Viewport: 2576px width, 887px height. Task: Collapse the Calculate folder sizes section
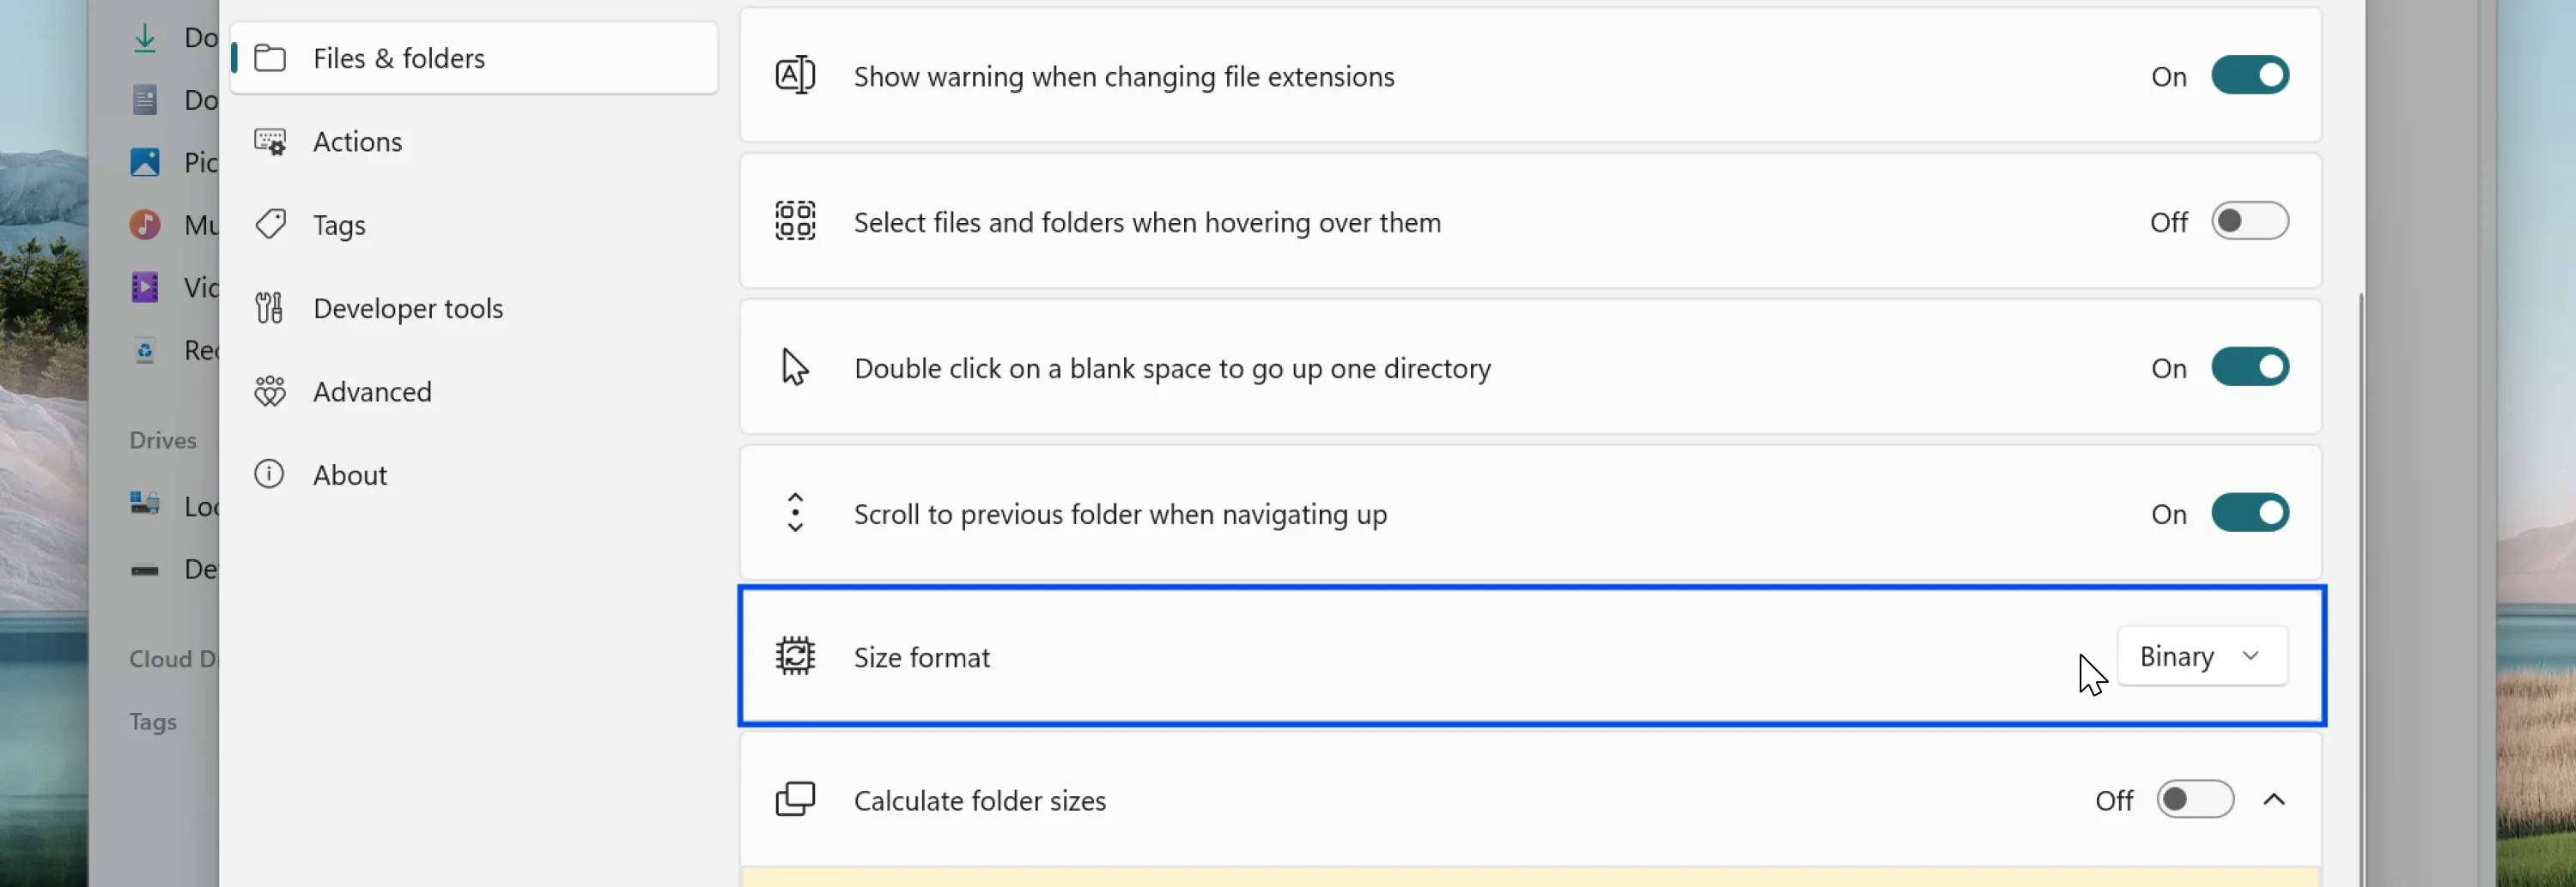[2276, 800]
